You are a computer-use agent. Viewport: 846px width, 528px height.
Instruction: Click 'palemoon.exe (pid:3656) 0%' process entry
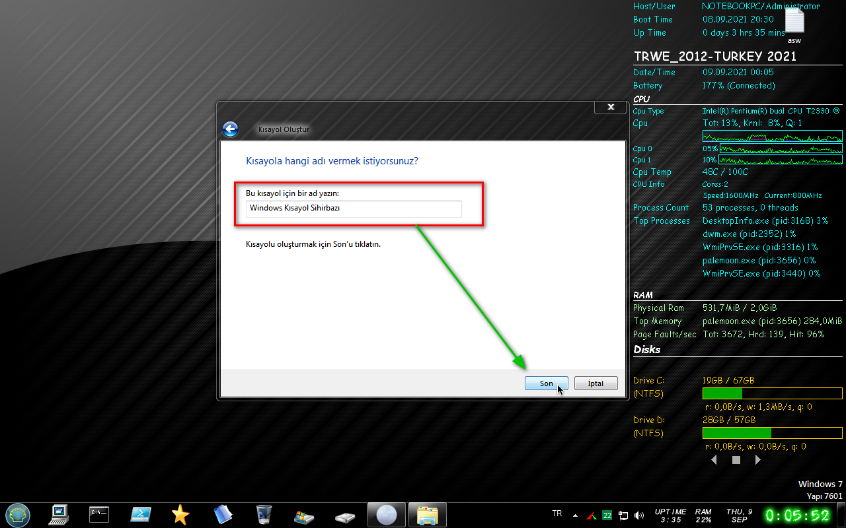(x=759, y=260)
